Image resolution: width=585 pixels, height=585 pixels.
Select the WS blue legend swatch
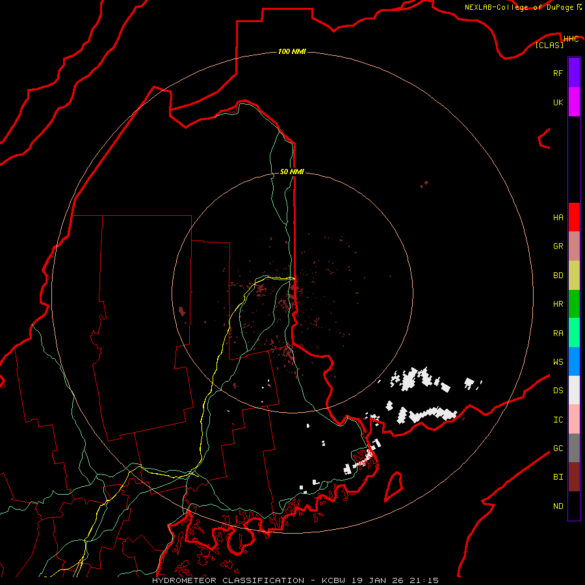point(574,361)
